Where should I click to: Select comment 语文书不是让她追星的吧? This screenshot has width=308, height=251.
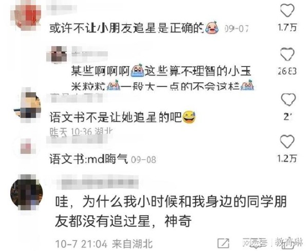115,118
